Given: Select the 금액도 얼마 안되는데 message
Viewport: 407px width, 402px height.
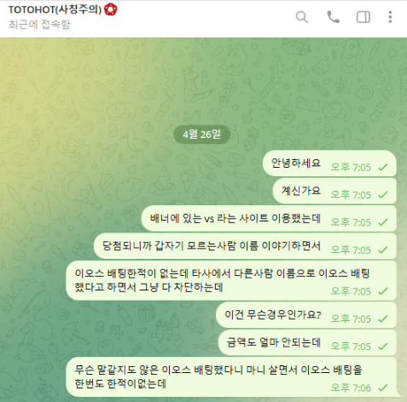Looking at the screenshot, I should click(x=307, y=342).
